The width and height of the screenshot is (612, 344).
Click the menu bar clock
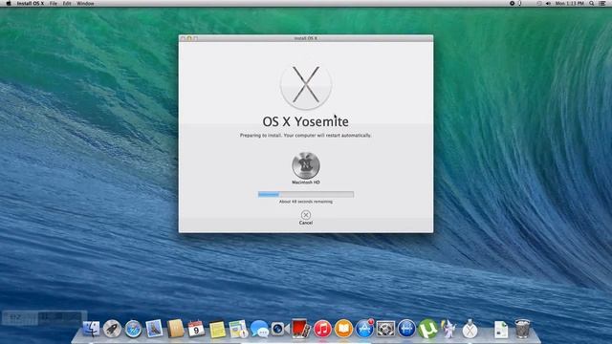click(570, 3)
